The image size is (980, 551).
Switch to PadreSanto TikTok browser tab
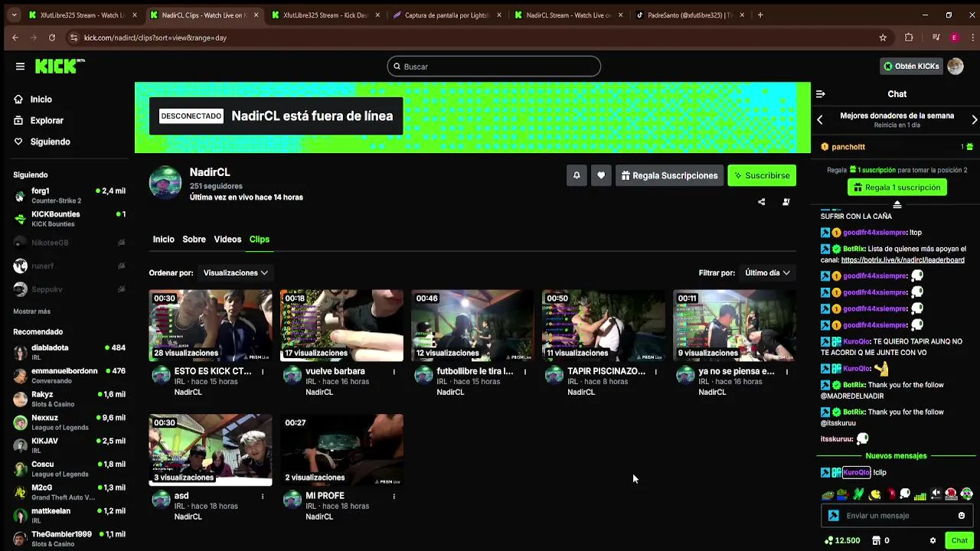pyautogui.click(x=689, y=15)
